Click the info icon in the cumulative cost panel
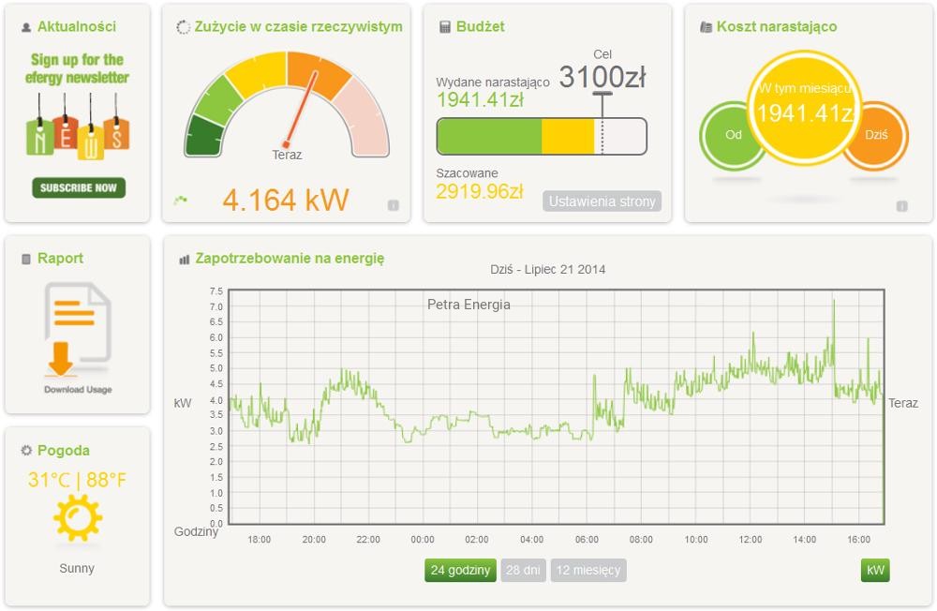The image size is (937, 611). pos(901,206)
